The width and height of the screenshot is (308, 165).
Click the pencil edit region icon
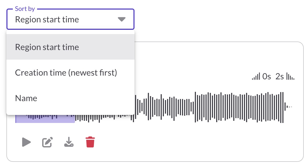click(x=48, y=142)
